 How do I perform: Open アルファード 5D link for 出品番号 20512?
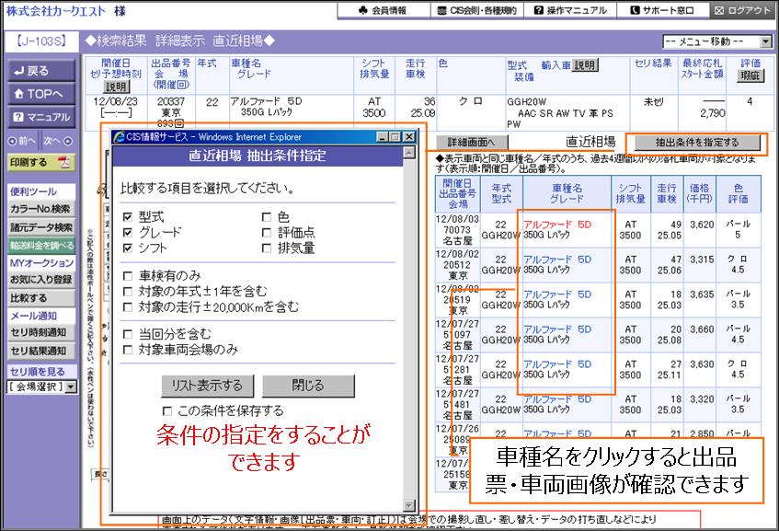(x=557, y=260)
